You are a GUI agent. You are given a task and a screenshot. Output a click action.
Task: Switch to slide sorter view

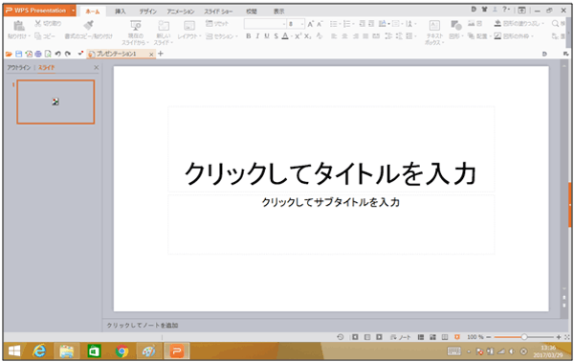[x=432, y=337]
